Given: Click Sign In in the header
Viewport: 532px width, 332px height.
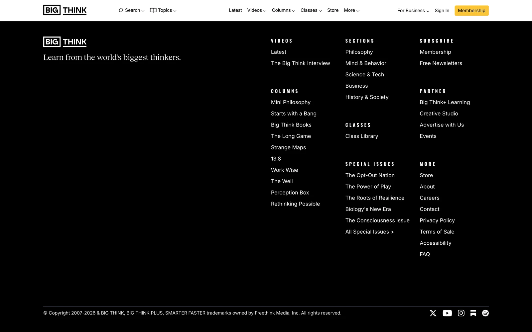Looking at the screenshot, I should [x=442, y=11].
